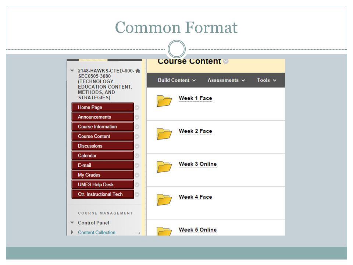The width and height of the screenshot is (353, 265).
Task: Open Announcements in course menu
Action: coord(103,117)
